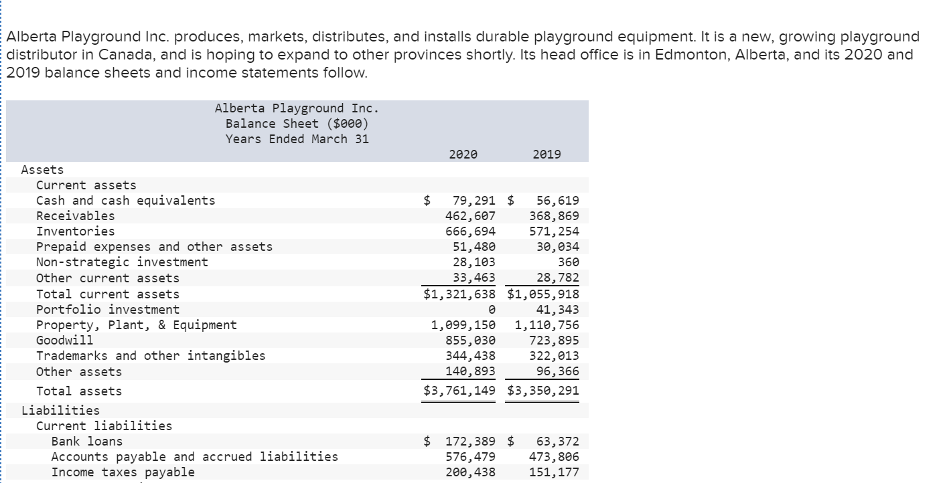Click the 'Liabilities' section label

tap(60, 411)
